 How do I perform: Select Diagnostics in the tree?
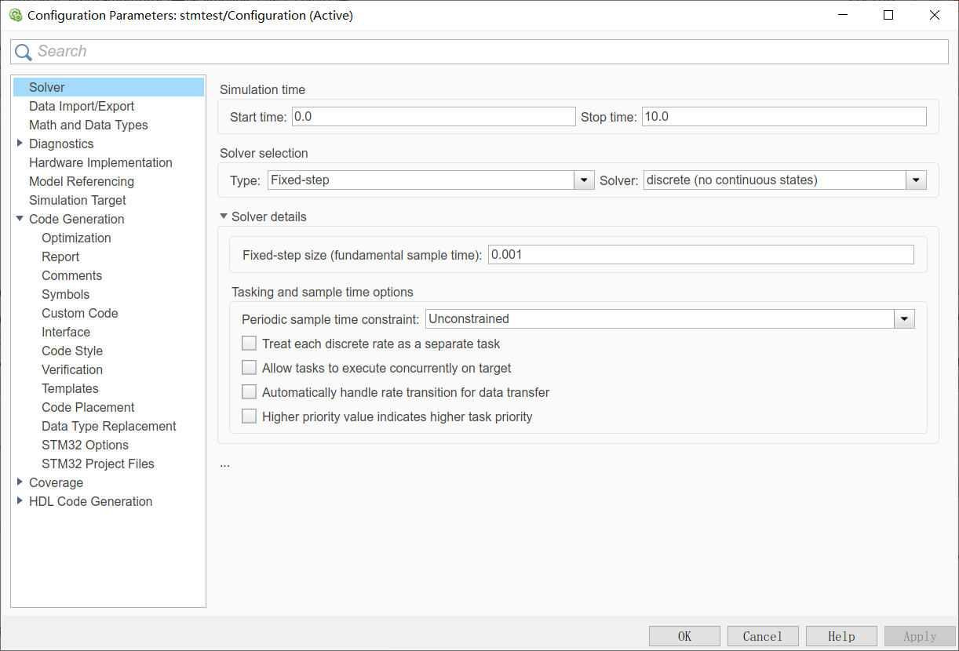(61, 144)
